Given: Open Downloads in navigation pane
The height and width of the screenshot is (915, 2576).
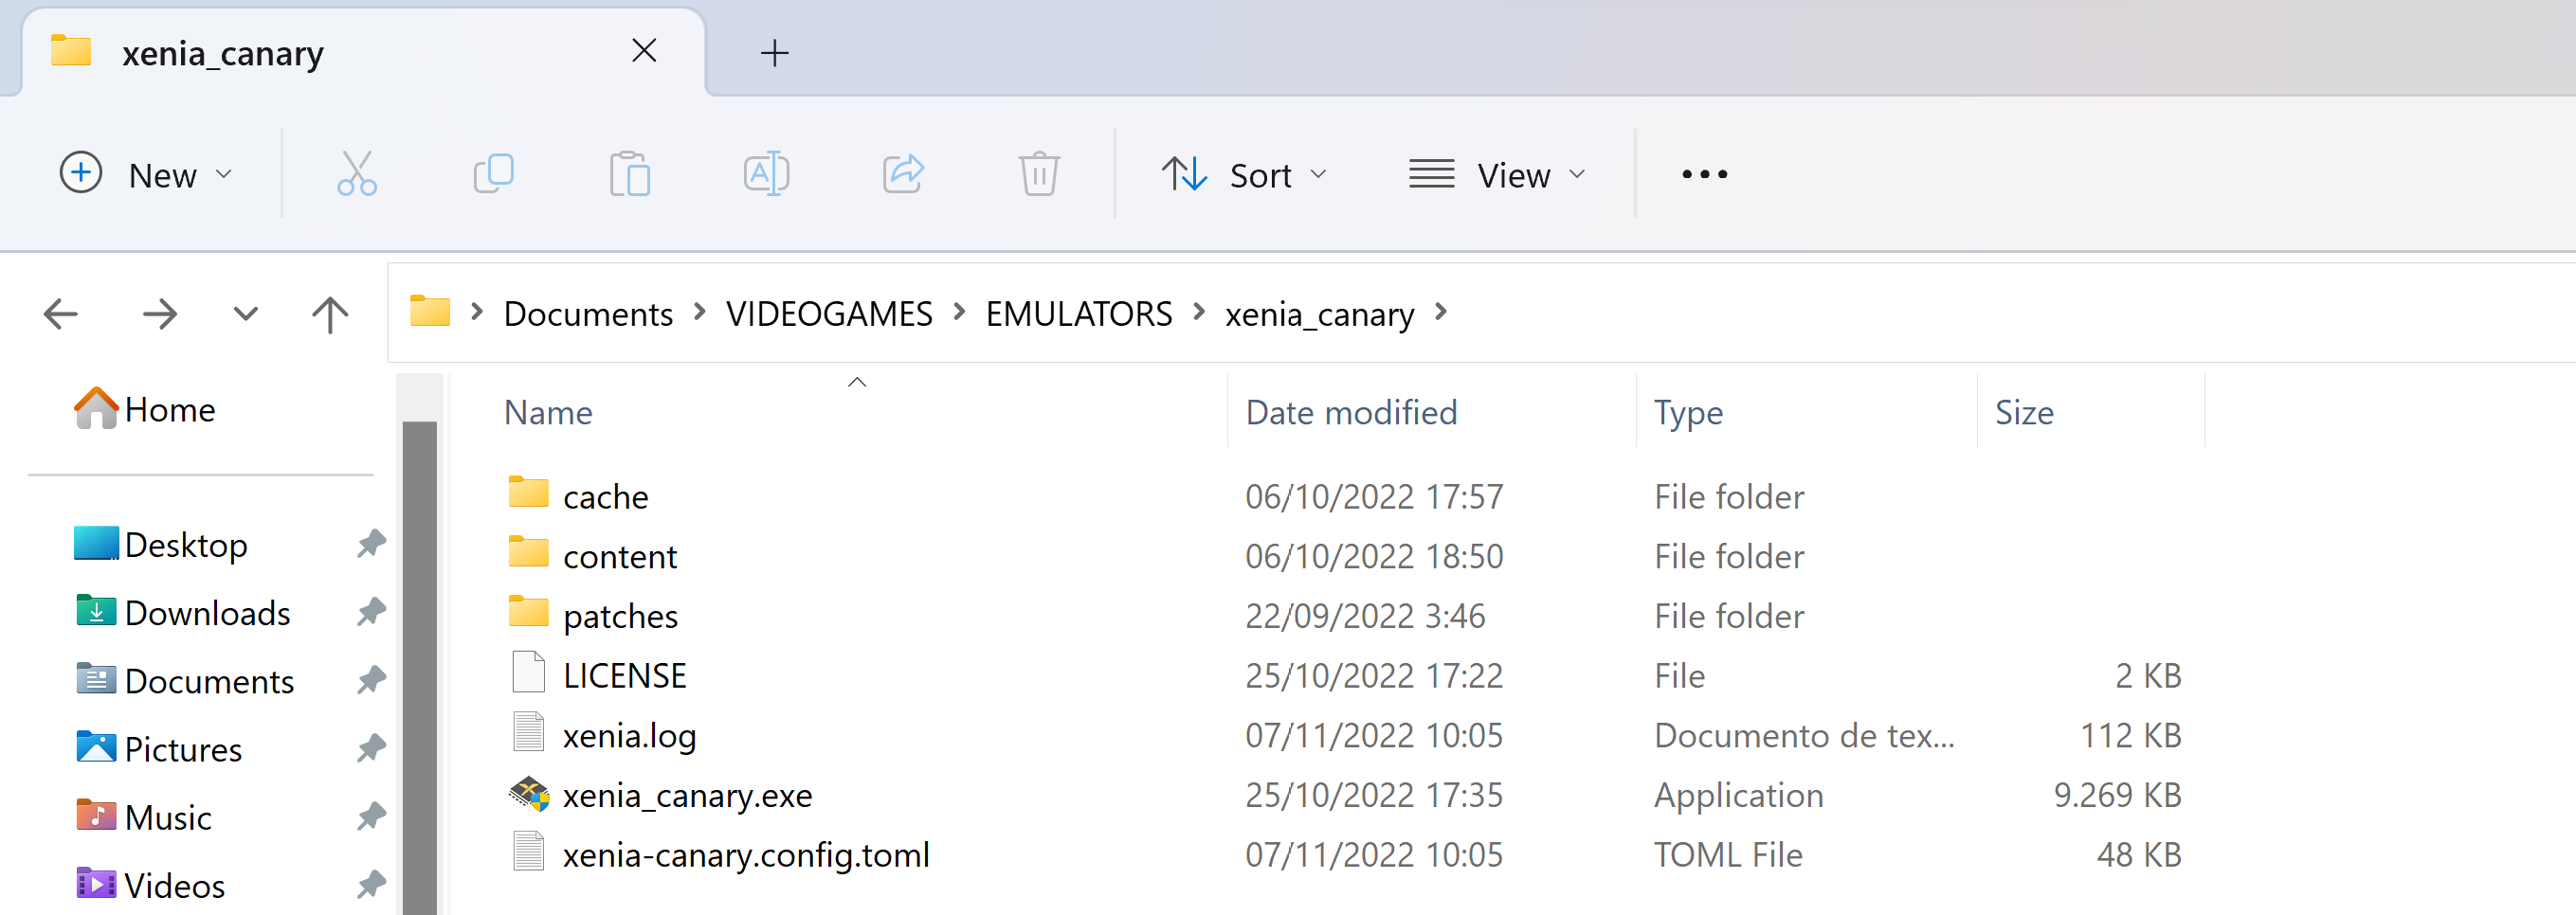Looking at the screenshot, I should [x=182, y=614].
